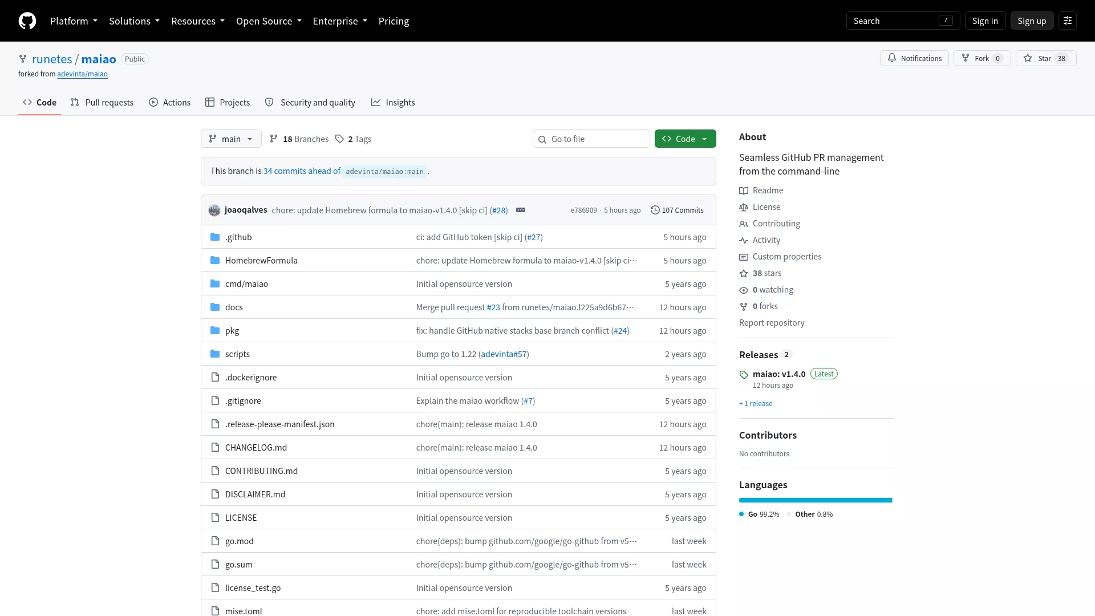Open Security and quality tab
Image resolution: width=1095 pixels, height=616 pixels.
[x=310, y=103]
